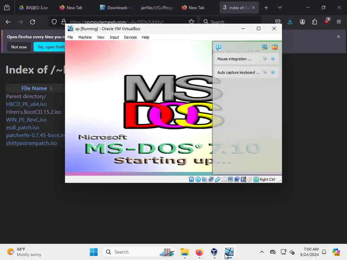Screen dimensions: 347x260
Task: Toggle the VirtualBox notification center icon
Action: point(219,47)
